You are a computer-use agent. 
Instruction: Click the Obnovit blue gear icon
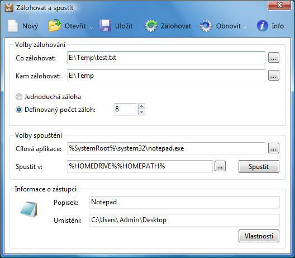pos(206,26)
